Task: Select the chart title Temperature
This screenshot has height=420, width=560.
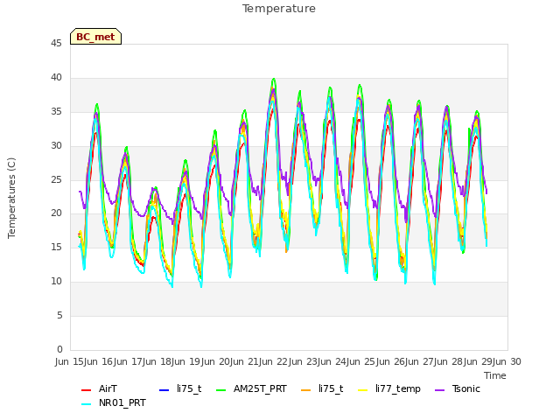Action: pos(279,9)
